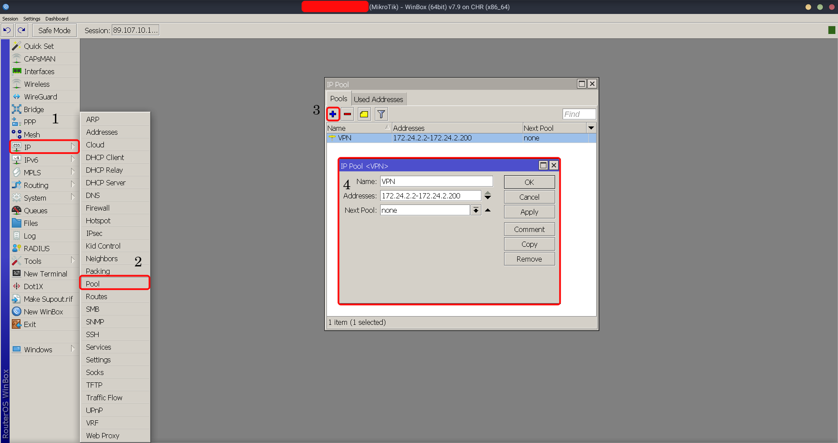Open RADIUS in the sidebar
This screenshot has width=838, height=443.
point(45,249)
